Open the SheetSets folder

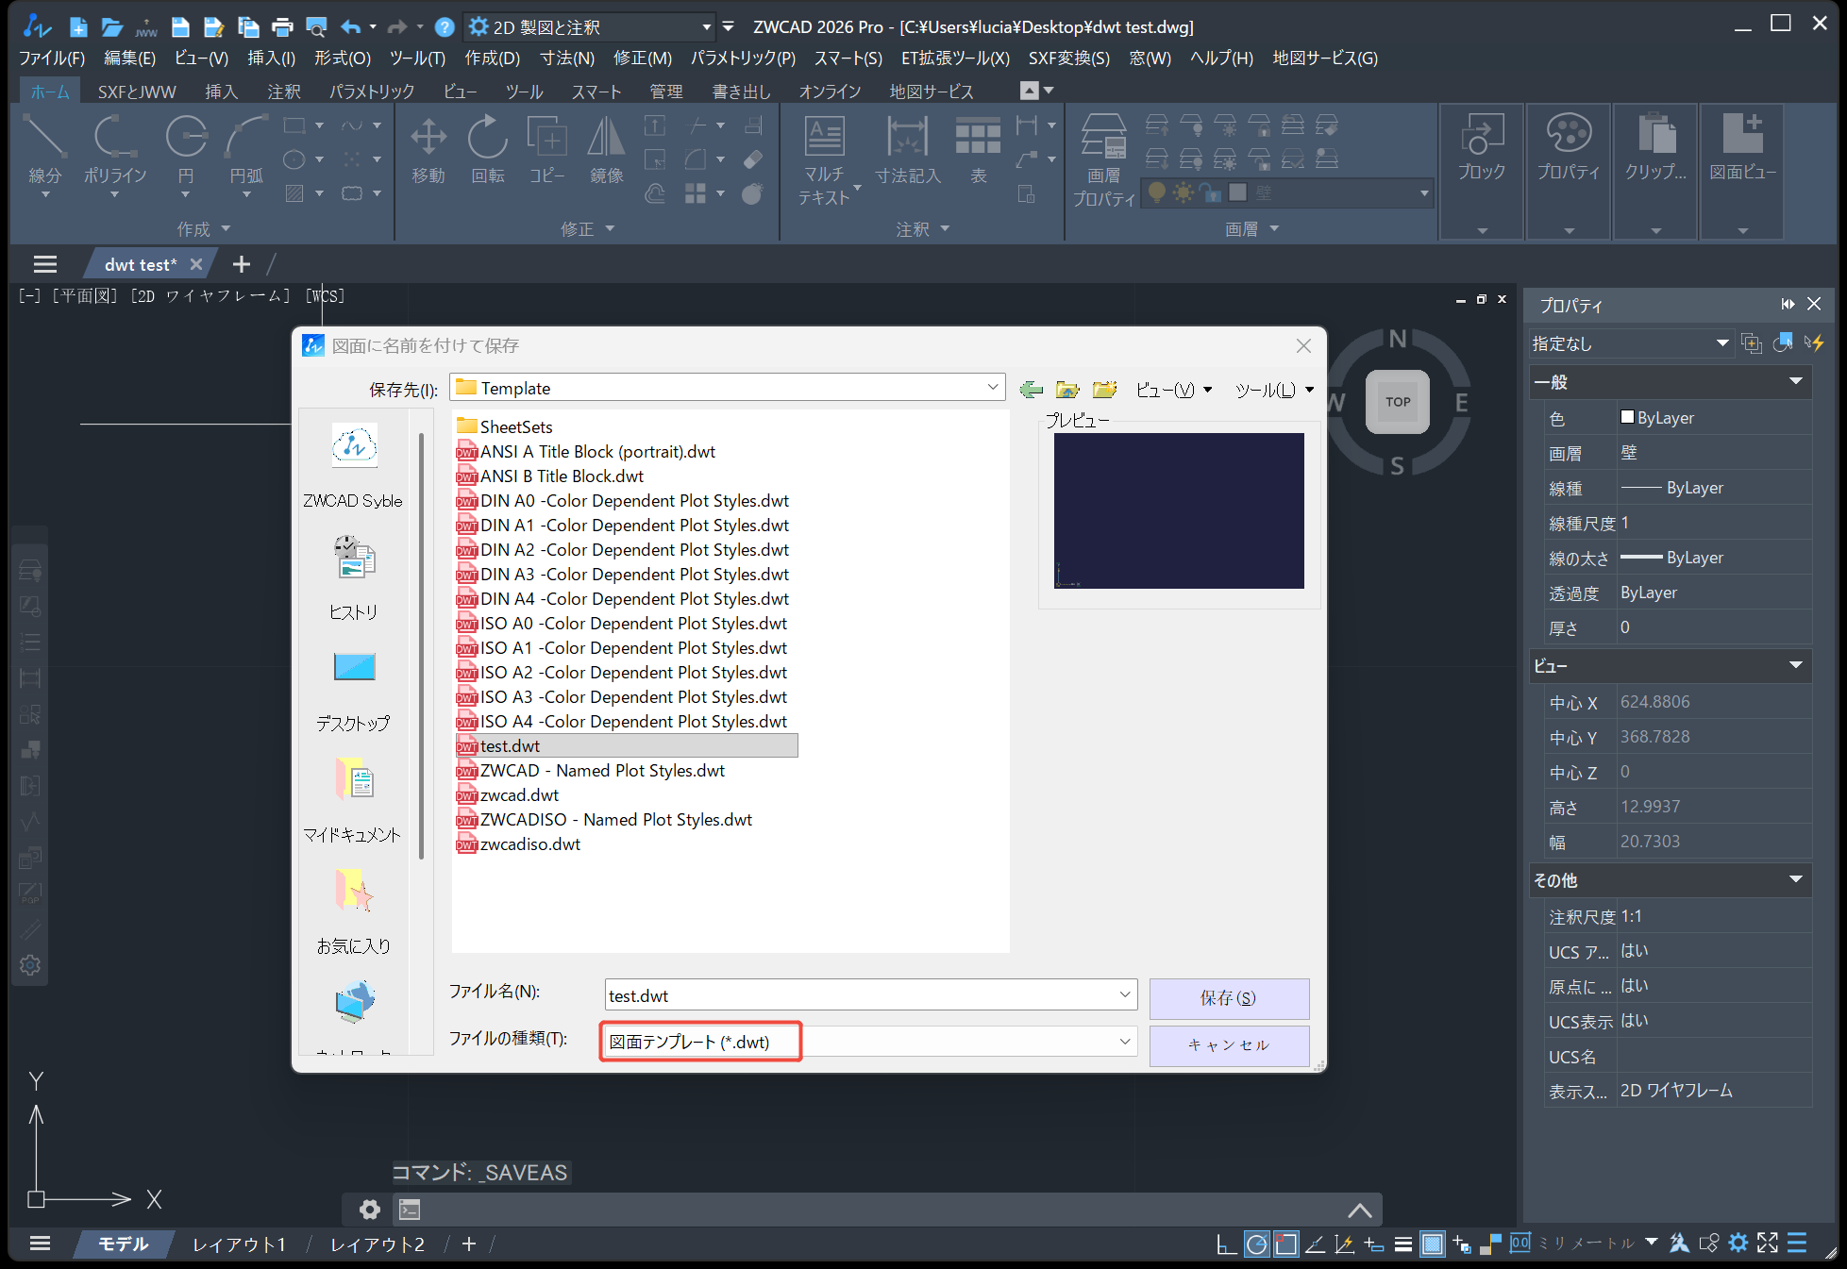tap(505, 426)
